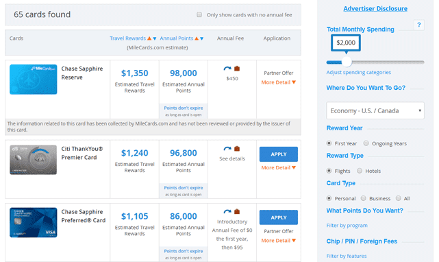Choose Flights reward type

(x=329, y=171)
